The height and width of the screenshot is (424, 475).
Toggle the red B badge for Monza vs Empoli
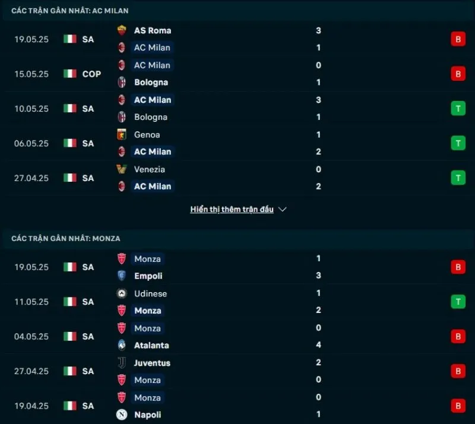pyautogui.click(x=458, y=267)
